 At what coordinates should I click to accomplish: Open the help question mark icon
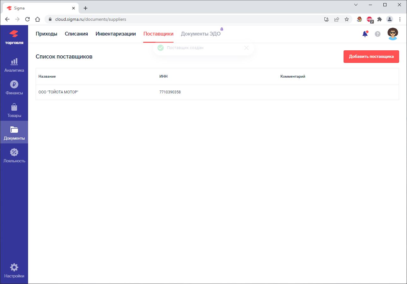(377, 34)
